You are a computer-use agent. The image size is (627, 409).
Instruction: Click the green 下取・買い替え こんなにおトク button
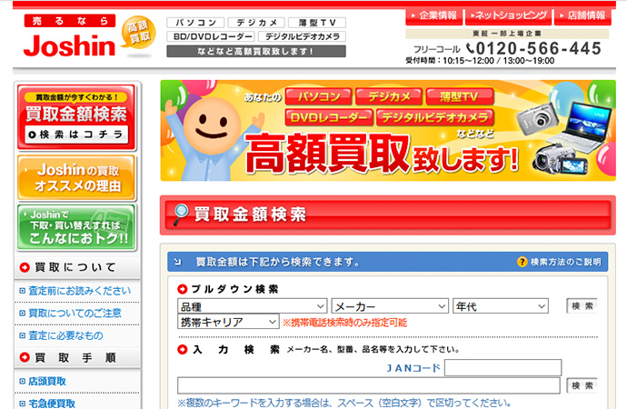pos(76,227)
